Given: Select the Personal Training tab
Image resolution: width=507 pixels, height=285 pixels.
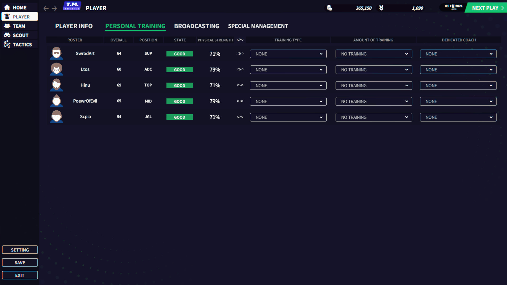Looking at the screenshot, I should click(x=135, y=26).
